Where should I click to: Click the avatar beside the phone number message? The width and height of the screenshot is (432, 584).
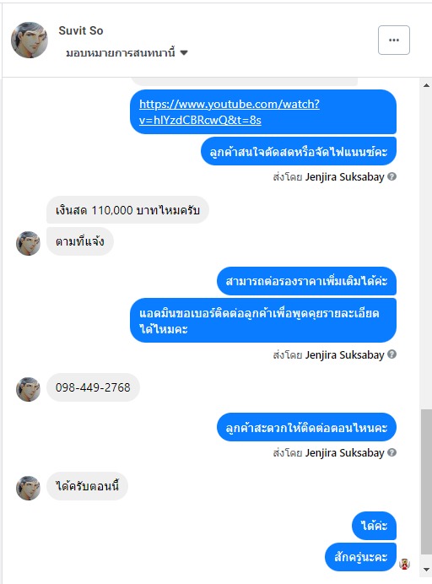click(28, 389)
